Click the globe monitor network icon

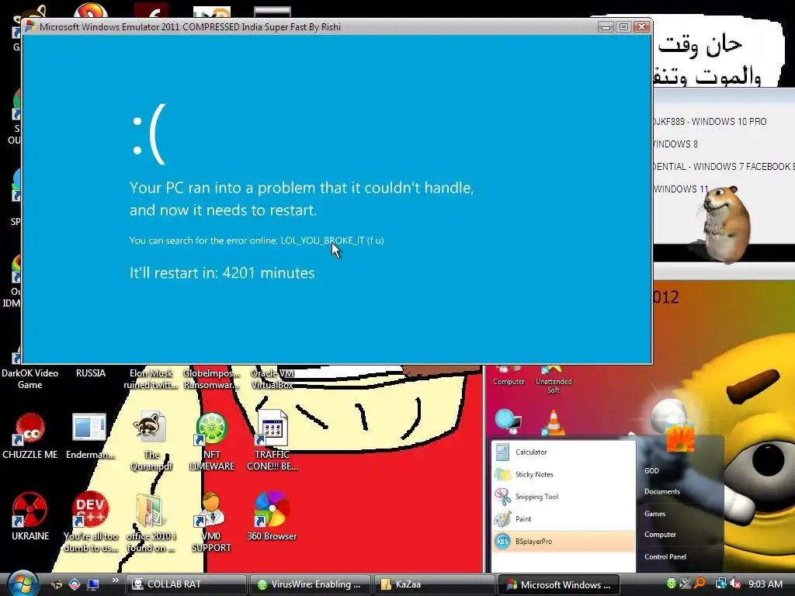pos(508,421)
